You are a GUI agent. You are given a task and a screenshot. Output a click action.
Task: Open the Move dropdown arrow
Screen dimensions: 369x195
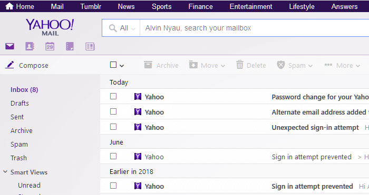pos(223,66)
